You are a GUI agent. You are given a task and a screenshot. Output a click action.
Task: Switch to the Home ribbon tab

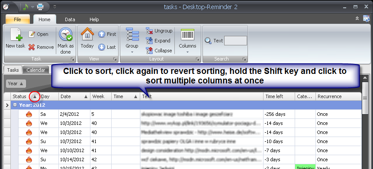(45, 19)
